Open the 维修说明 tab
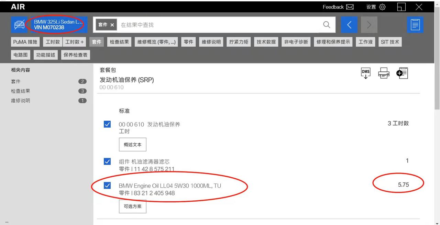Image resolution: width=440 pixels, height=225 pixels. [211, 42]
